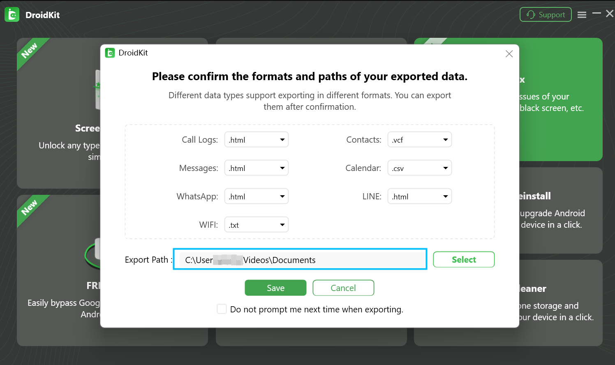
Task: Close the export confirmation dialog
Action: click(509, 54)
